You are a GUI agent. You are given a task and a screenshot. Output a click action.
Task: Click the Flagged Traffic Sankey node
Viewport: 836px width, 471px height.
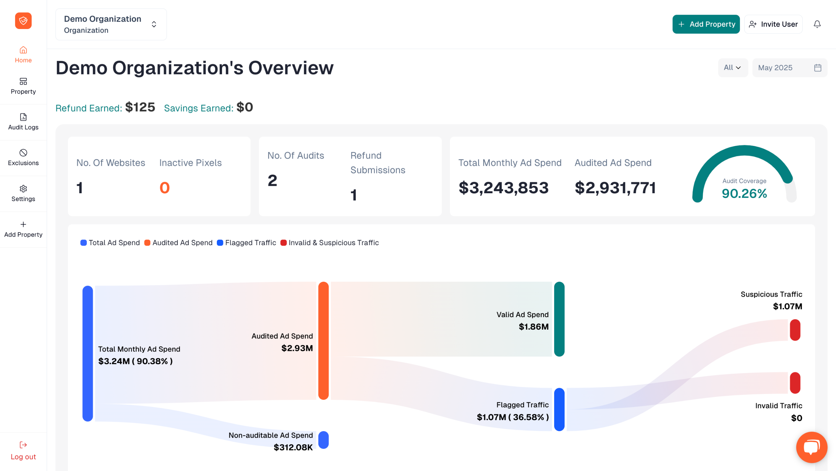point(559,409)
